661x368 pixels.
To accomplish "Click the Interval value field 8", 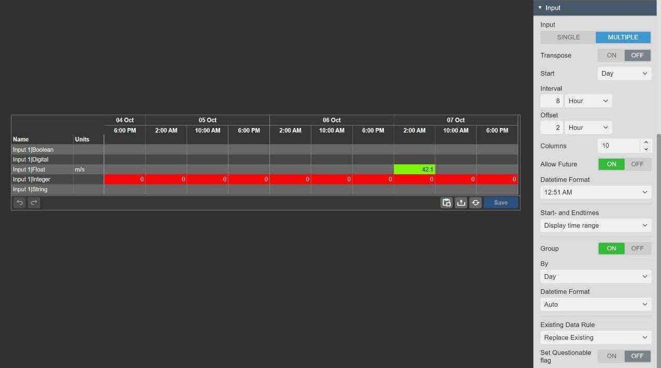I will [552, 101].
